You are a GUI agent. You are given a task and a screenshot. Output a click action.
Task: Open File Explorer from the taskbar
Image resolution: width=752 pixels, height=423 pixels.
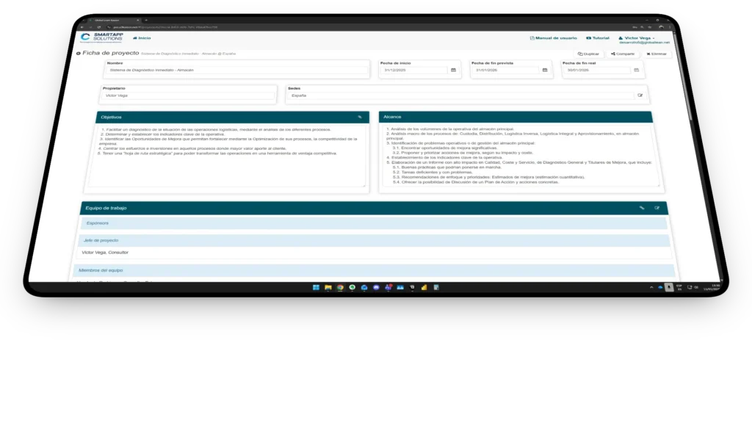328,287
